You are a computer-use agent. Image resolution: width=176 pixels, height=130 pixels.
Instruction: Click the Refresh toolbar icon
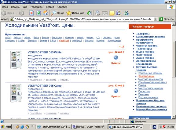point(38,13)
